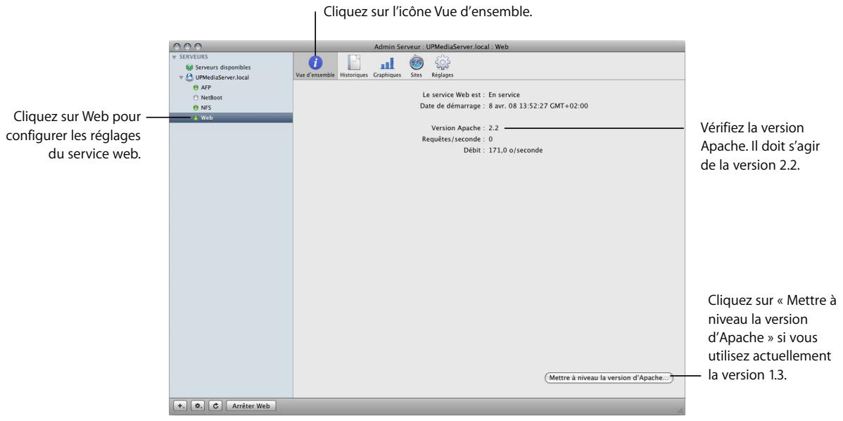The height and width of the screenshot is (421, 843).
Task: Click the start date 8 avr. 08 value
Action: [x=538, y=106]
